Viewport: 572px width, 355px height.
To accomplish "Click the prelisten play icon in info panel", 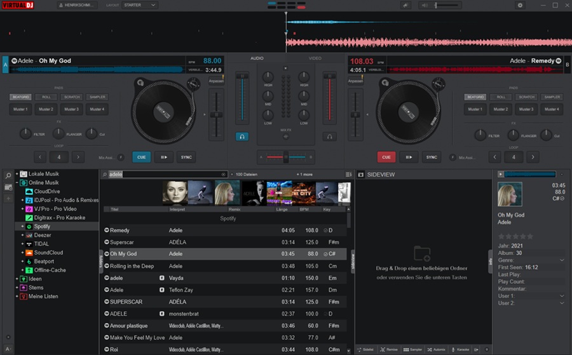I will (x=501, y=174).
